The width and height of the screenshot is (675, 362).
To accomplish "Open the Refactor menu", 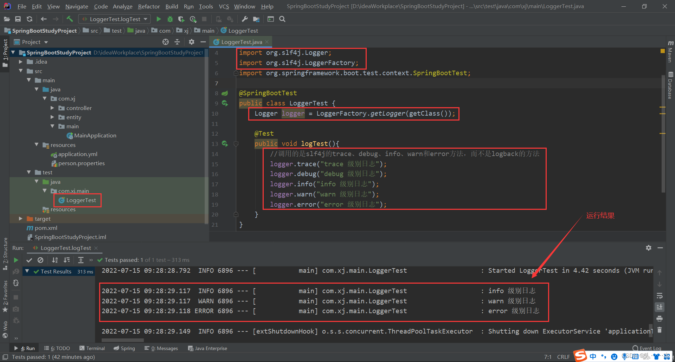I will point(149,6).
